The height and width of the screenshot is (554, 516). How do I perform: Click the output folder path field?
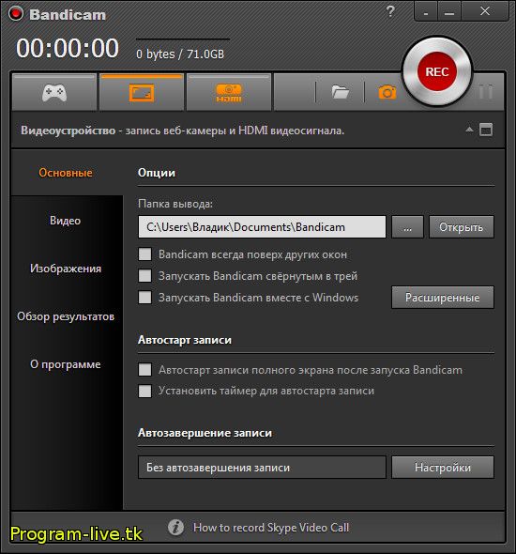click(262, 227)
